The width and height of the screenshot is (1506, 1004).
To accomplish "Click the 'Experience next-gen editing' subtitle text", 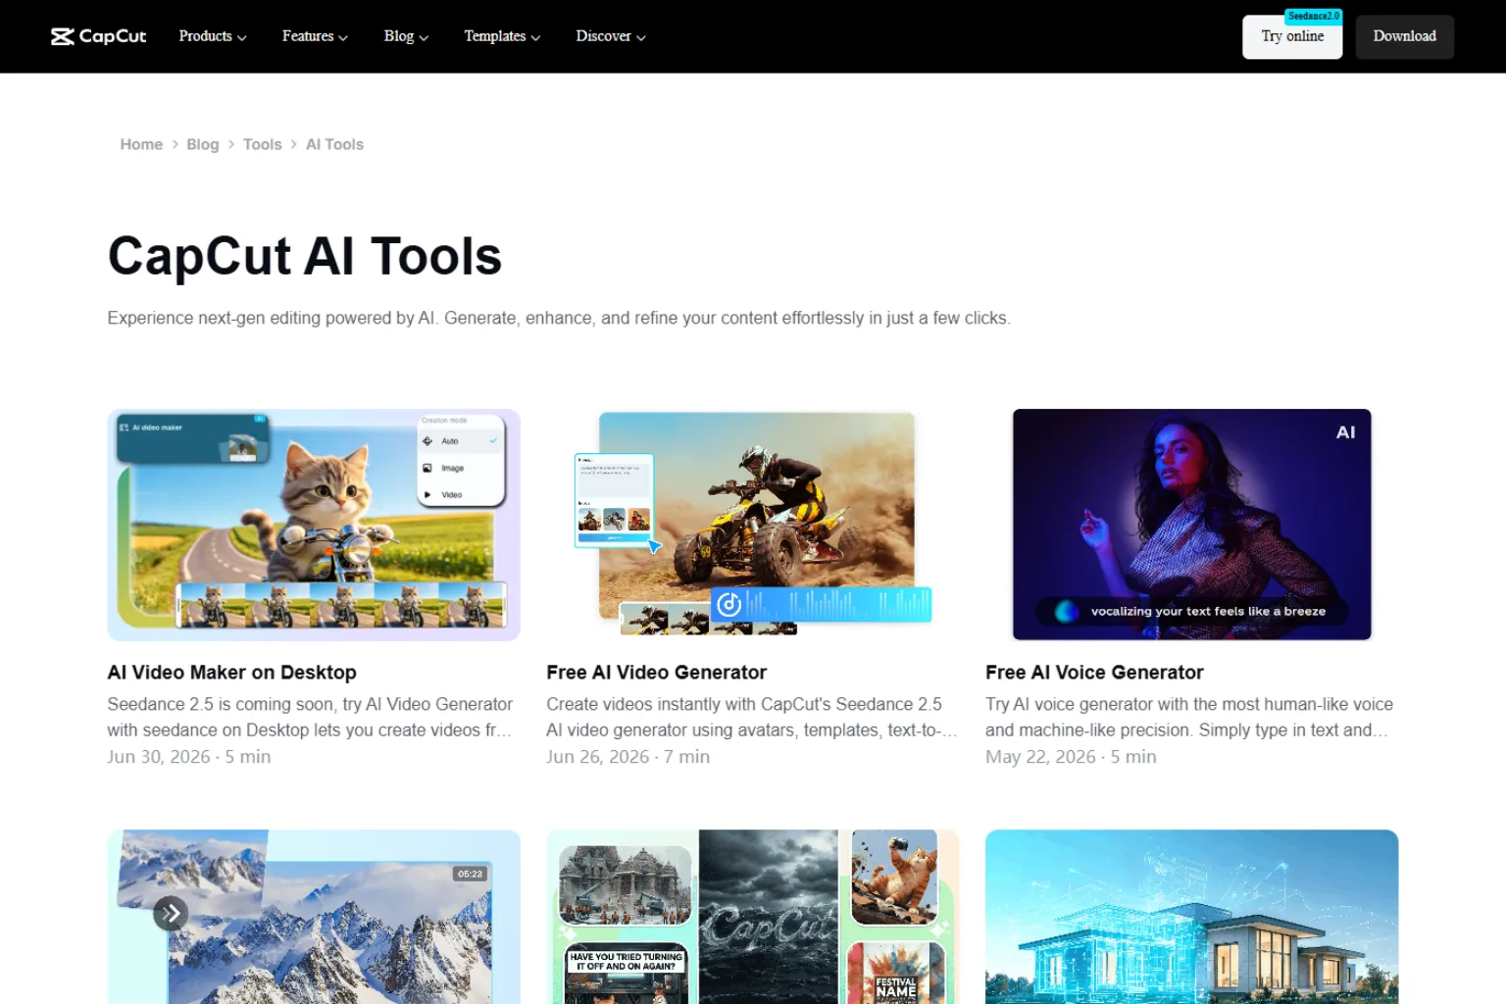I will [x=559, y=318].
